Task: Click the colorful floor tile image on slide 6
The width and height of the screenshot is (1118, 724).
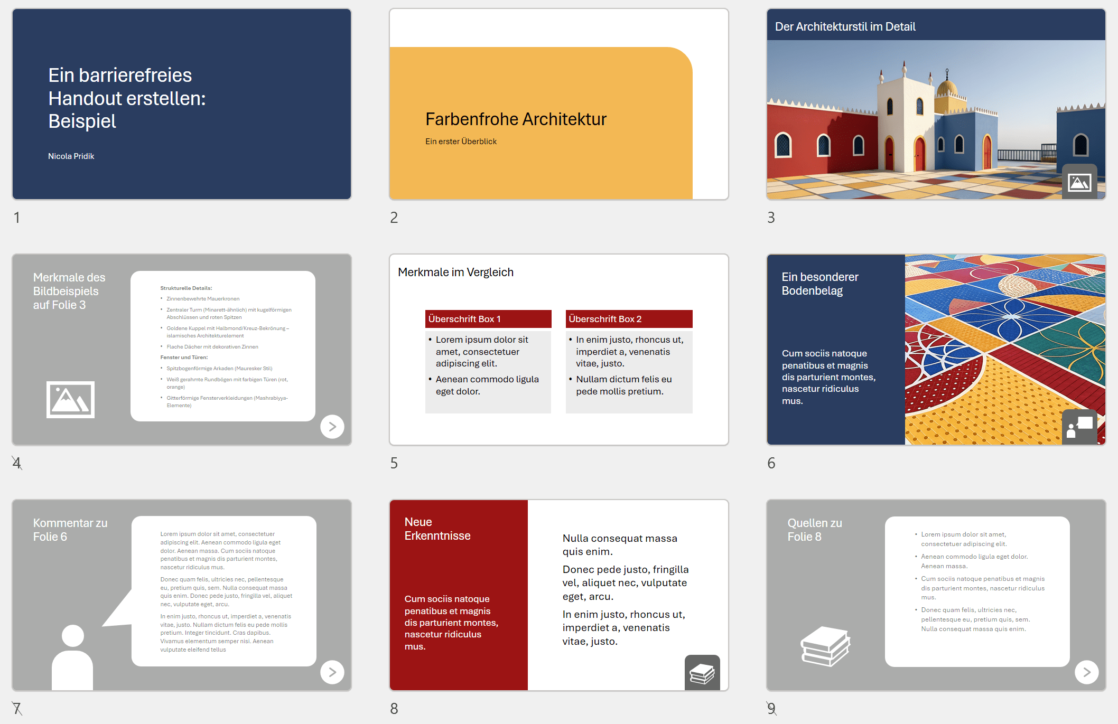Action: tap(1005, 350)
